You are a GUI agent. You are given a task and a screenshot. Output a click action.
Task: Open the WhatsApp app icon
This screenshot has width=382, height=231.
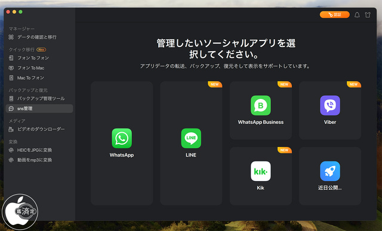pos(122,138)
